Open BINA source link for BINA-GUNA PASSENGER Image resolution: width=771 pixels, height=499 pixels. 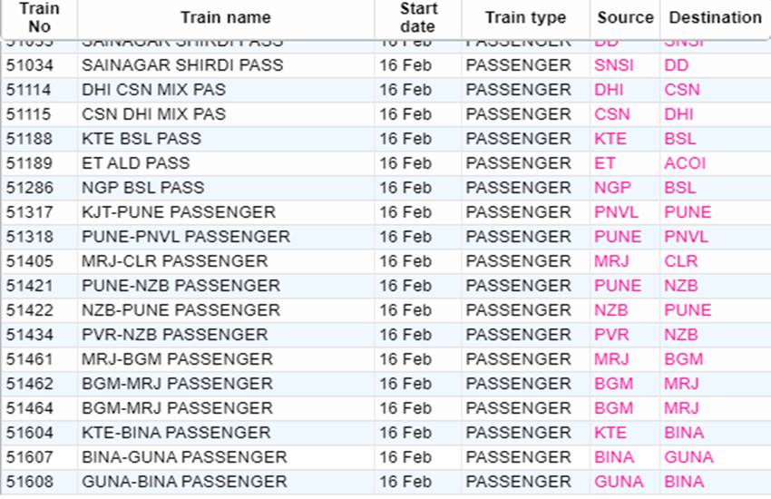(x=614, y=457)
